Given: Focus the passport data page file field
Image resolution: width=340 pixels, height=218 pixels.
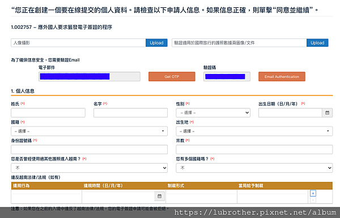Looking at the screenshot, I should (239, 43).
